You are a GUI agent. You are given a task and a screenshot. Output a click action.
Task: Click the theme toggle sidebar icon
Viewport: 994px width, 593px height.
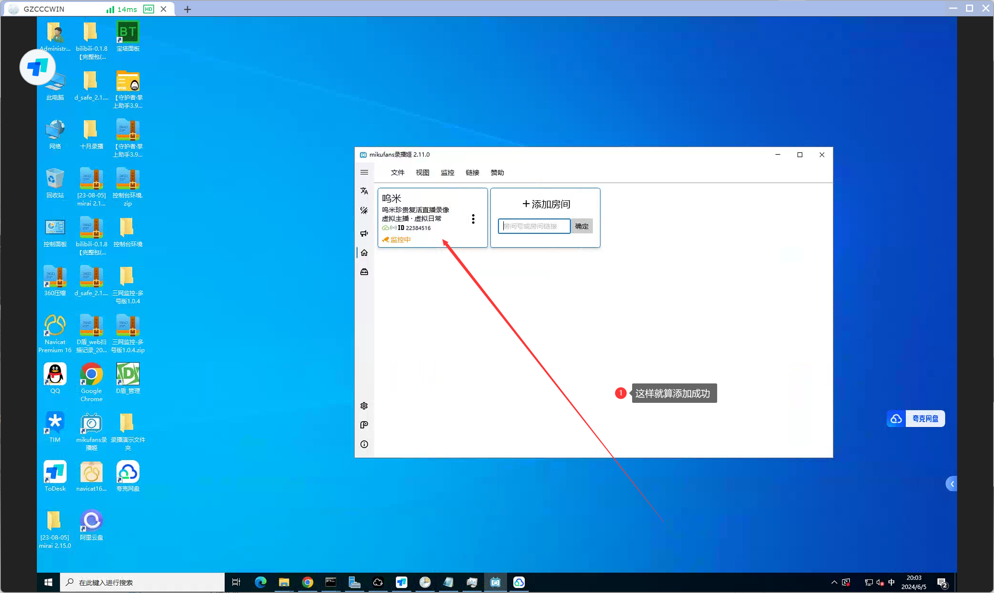(x=364, y=211)
